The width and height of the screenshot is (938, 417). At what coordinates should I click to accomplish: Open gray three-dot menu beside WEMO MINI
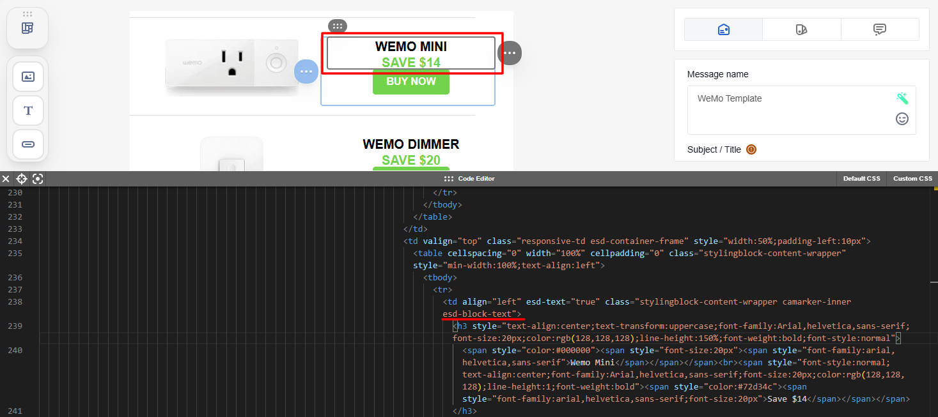coord(510,52)
